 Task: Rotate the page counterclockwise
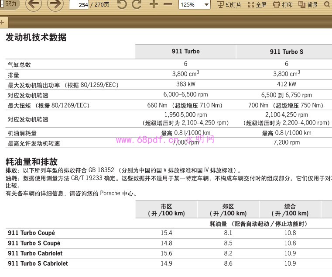point(122,5)
